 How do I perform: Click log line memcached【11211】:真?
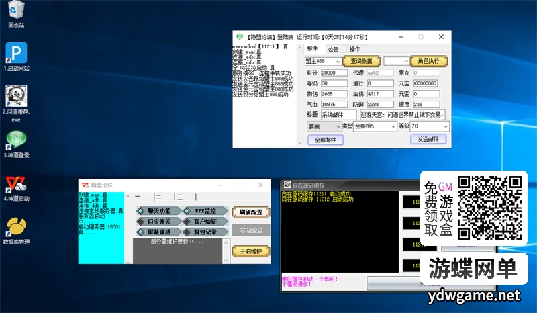click(260, 46)
